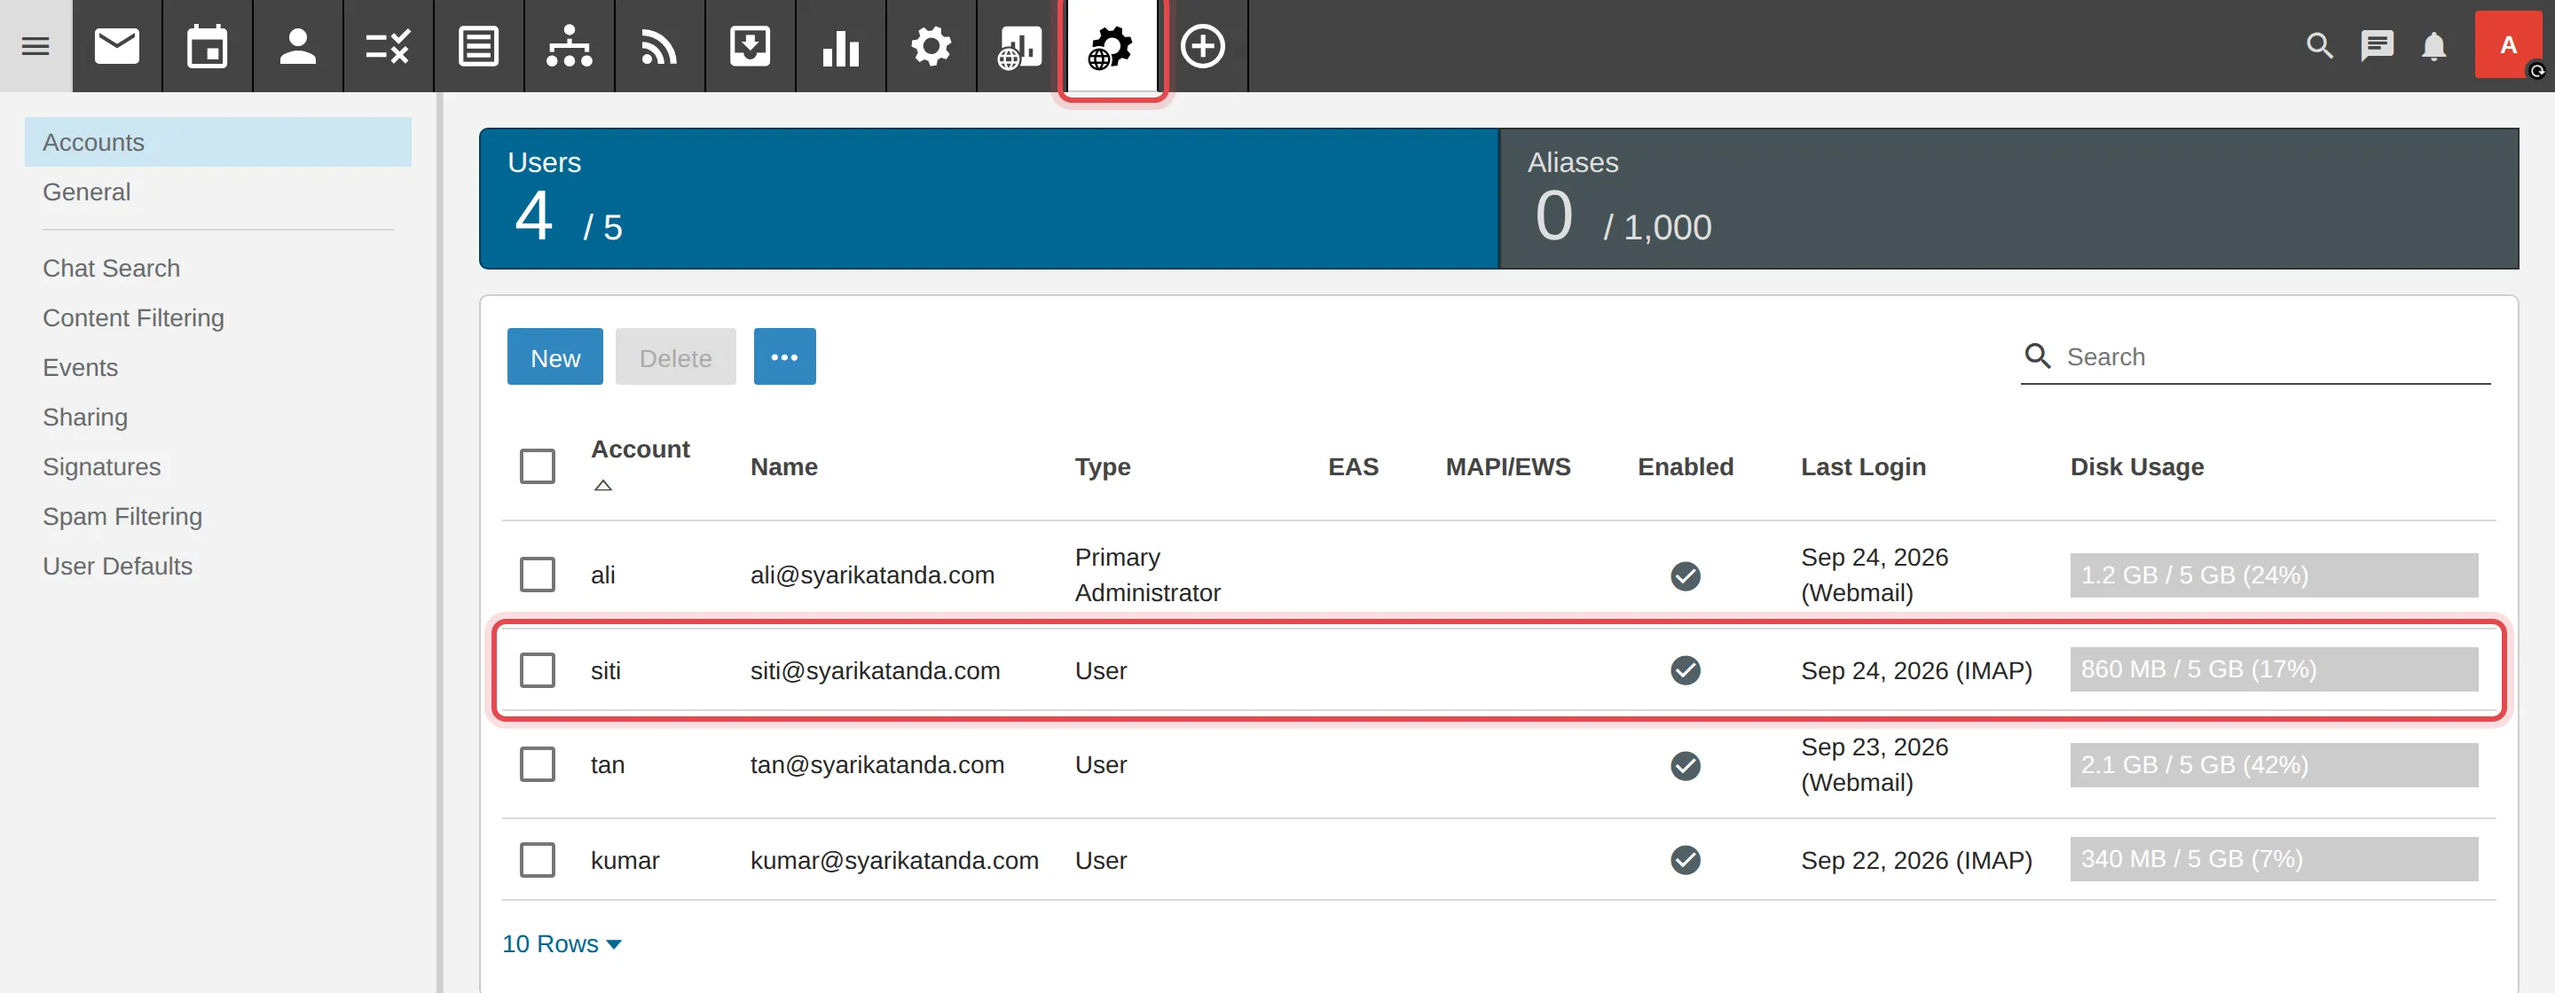2555x993 pixels.
Task: Open User Defaults in the sidebar
Action: (x=117, y=566)
